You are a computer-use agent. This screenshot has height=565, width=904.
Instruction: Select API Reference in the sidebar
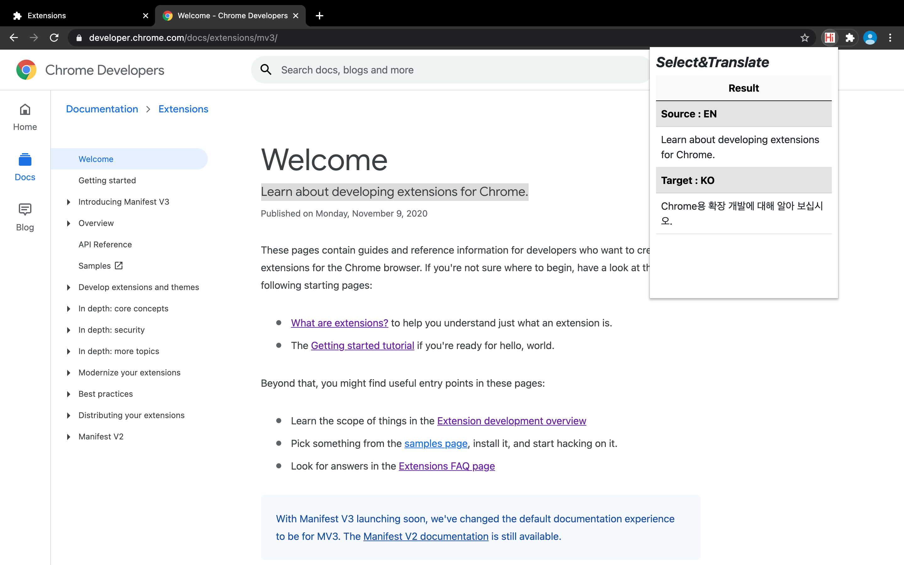pos(105,245)
